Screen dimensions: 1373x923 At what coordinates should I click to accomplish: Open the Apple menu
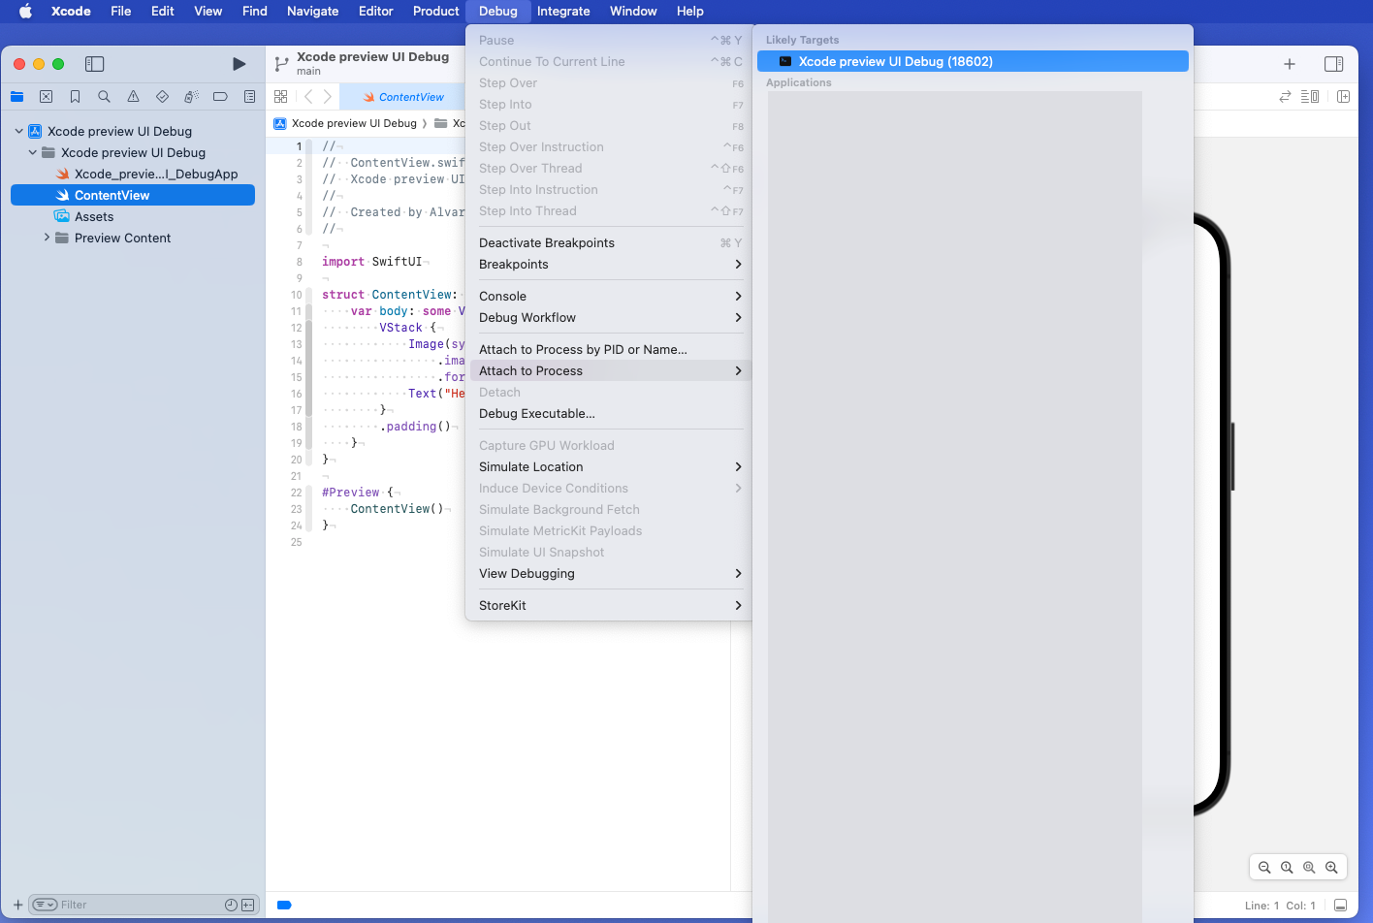[26, 11]
